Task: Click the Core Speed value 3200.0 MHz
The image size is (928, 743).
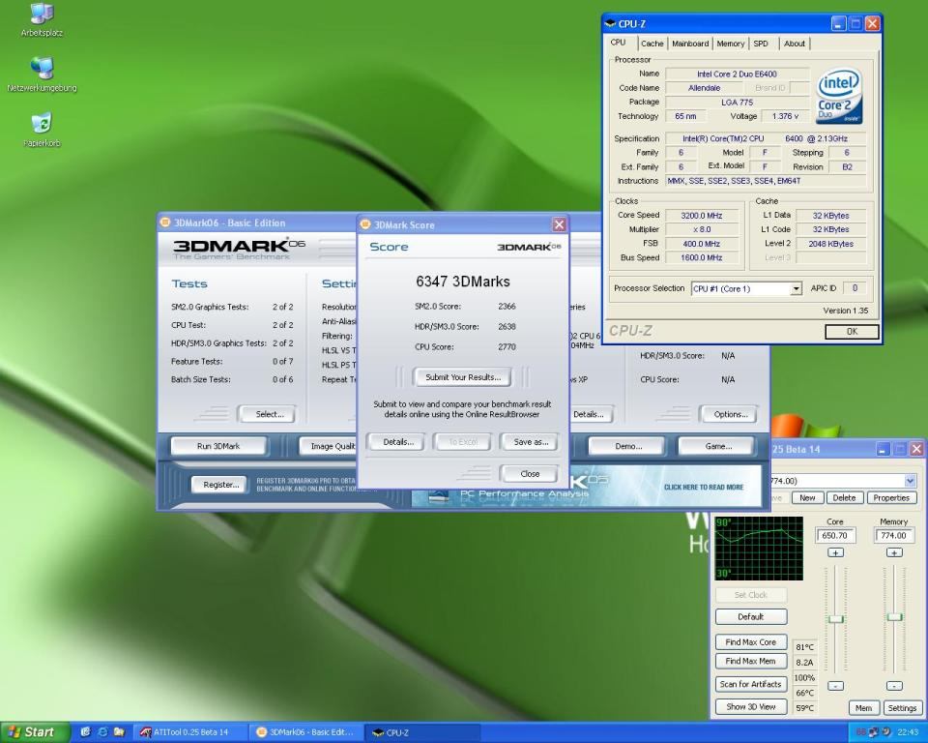Action: tap(702, 216)
